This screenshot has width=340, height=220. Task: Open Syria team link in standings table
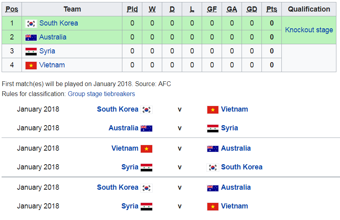coord(47,51)
